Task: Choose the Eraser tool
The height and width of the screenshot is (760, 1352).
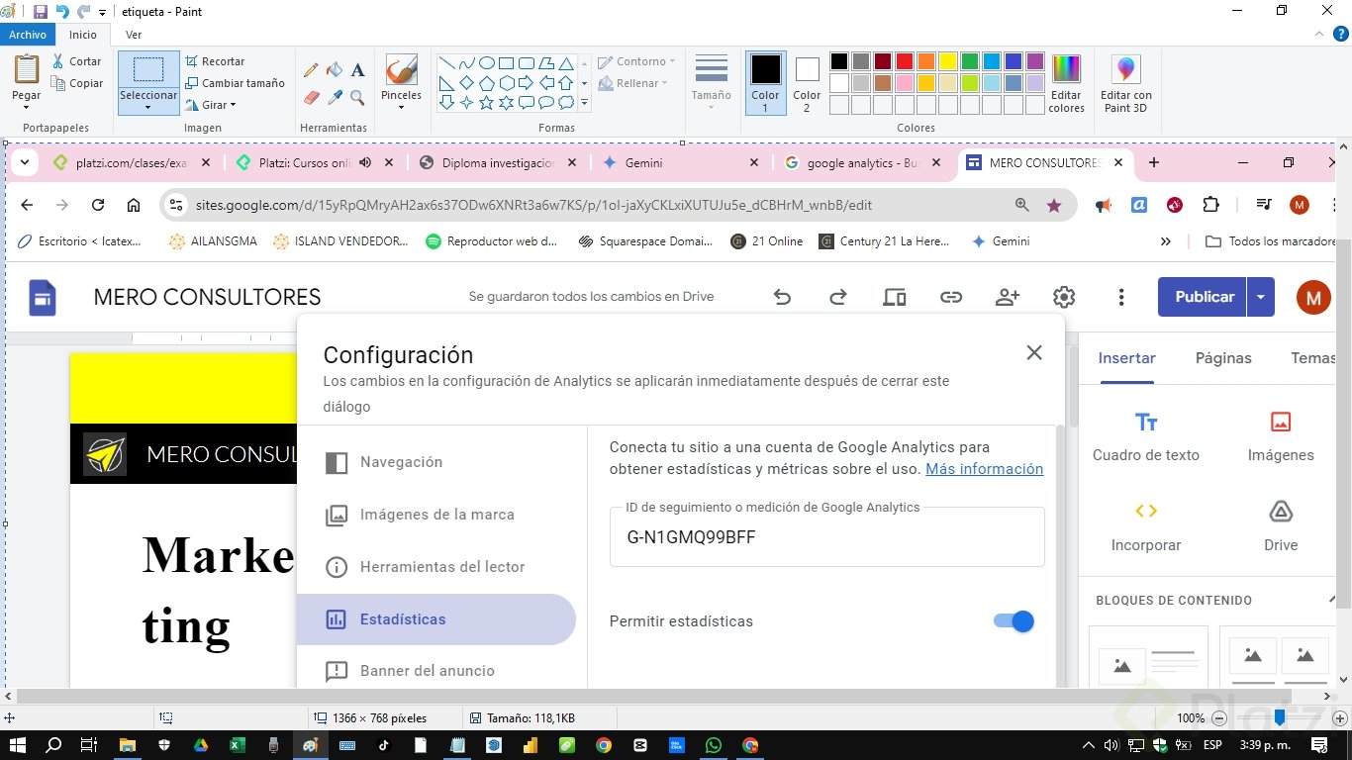Action: 311,98
